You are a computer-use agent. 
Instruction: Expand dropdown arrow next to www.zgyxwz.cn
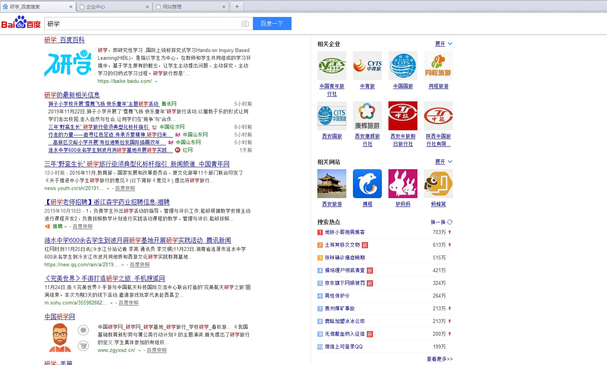coord(139,351)
